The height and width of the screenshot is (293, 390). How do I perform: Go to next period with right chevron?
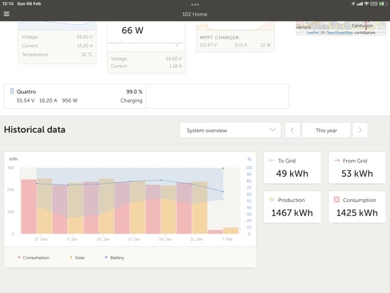pyautogui.click(x=360, y=130)
